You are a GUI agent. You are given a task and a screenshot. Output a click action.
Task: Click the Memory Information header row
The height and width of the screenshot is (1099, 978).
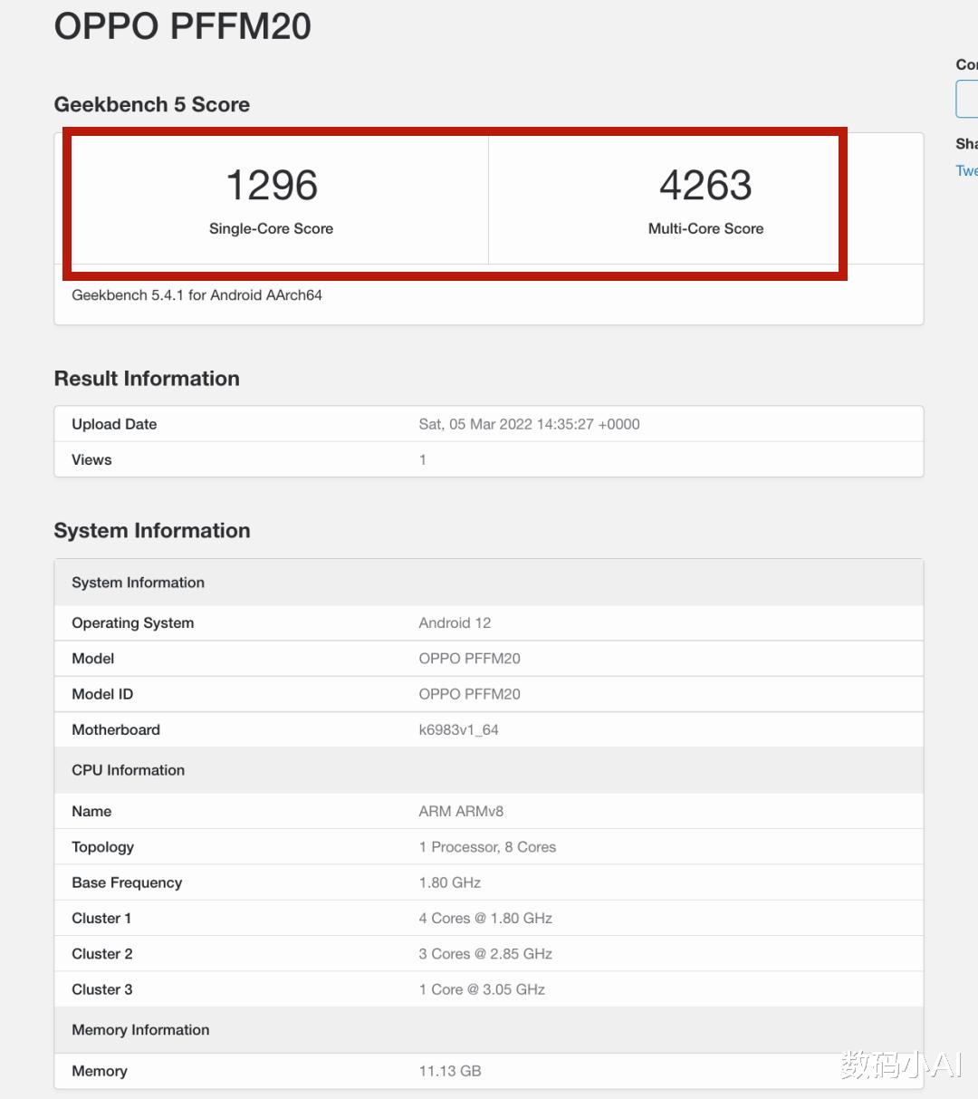point(489,1030)
